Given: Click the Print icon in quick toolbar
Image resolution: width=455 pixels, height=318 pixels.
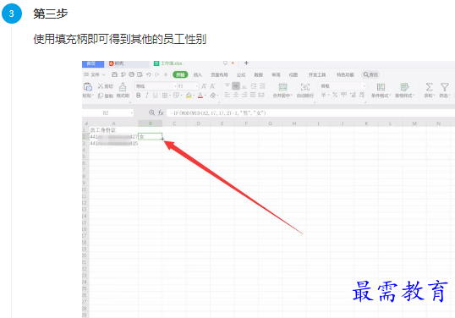Looking at the screenshot, I should [x=131, y=74].
